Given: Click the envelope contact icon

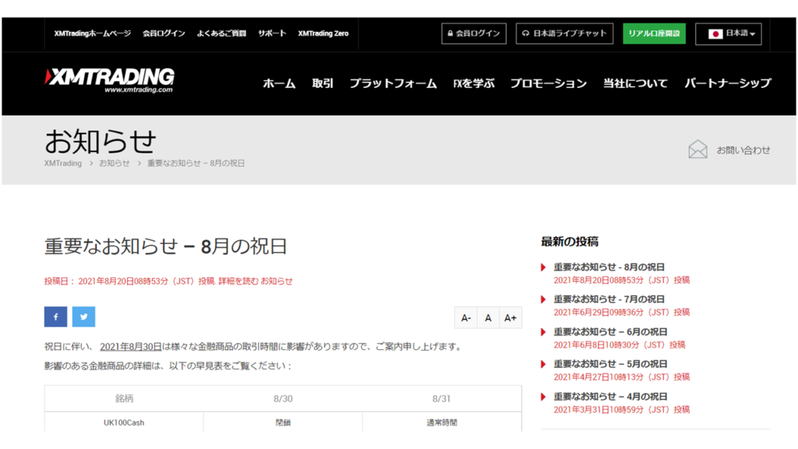Looking at the screenshot, I should pos(697,150).
